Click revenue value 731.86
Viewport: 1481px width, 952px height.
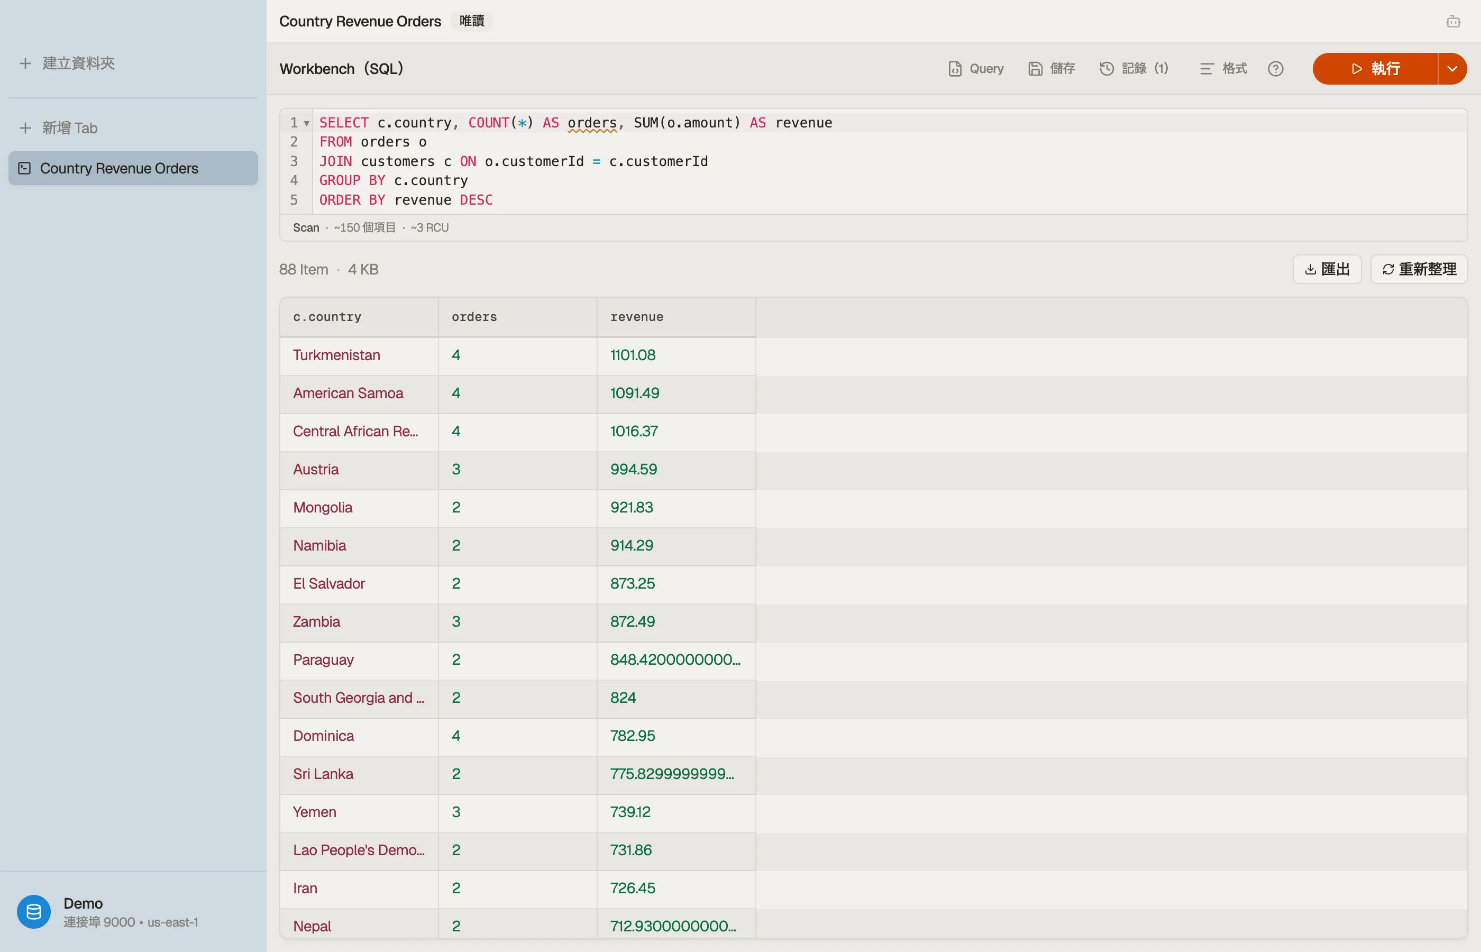point(631,850)
